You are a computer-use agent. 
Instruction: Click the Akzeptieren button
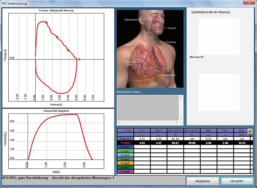click(x=203, y=181)
